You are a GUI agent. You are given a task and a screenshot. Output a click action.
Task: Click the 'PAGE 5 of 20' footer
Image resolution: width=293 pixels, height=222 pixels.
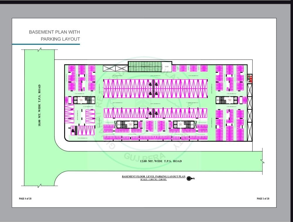[263, 199]
